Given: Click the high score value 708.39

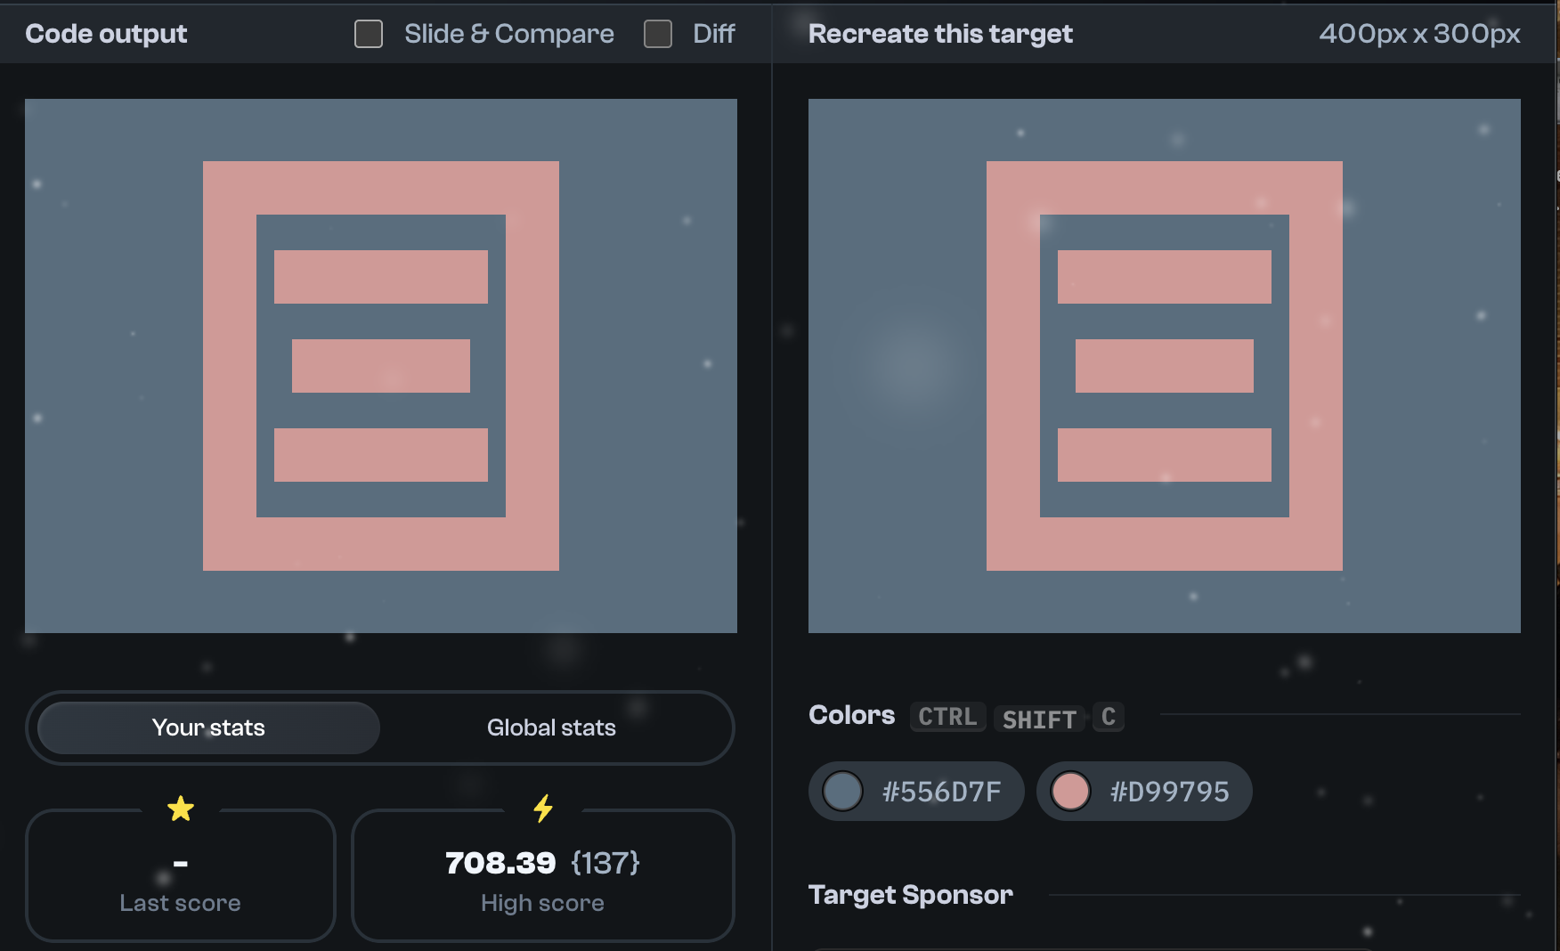Looking at the screenshot, I should click(x=499, y=862).
